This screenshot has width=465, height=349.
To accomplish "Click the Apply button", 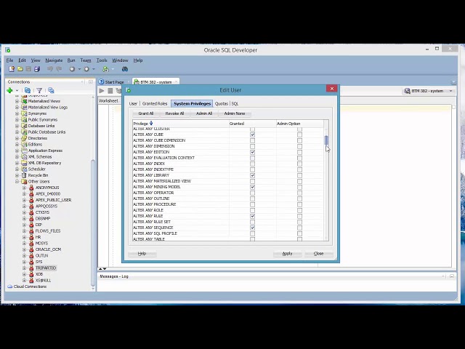I will tap(287, 254).
